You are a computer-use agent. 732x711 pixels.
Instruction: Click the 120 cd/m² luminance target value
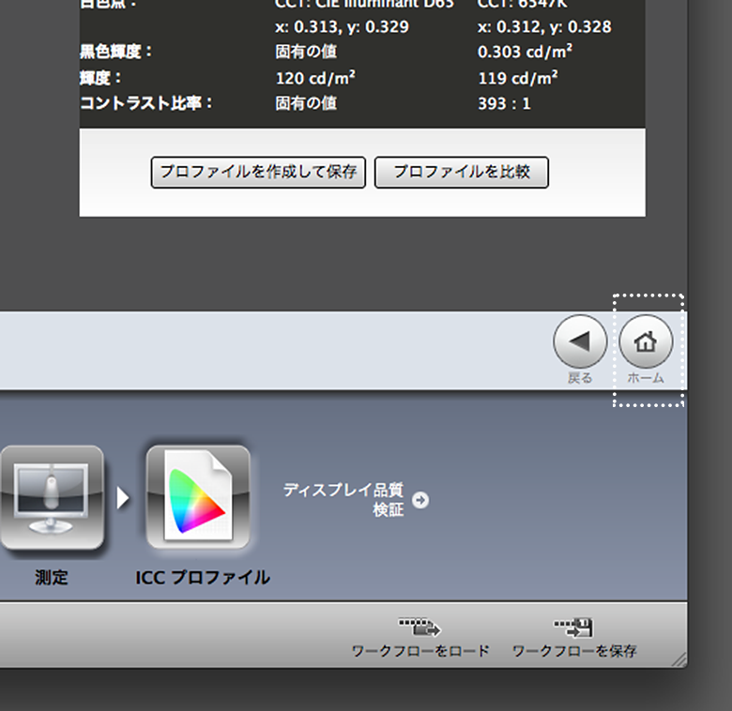[314, 77]
